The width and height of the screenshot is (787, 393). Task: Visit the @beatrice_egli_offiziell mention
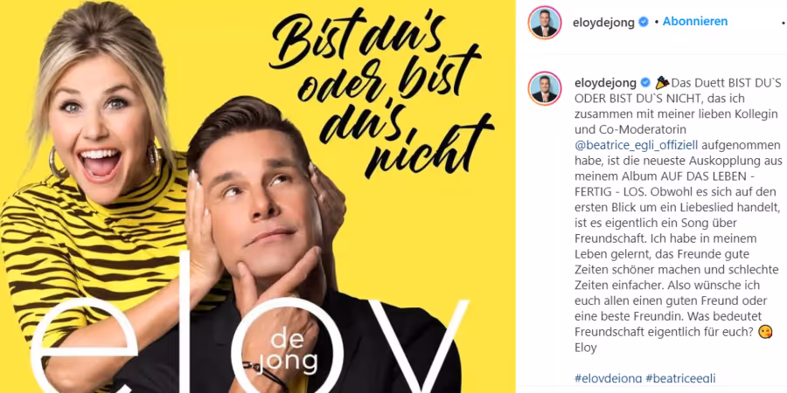pos(637,145)
